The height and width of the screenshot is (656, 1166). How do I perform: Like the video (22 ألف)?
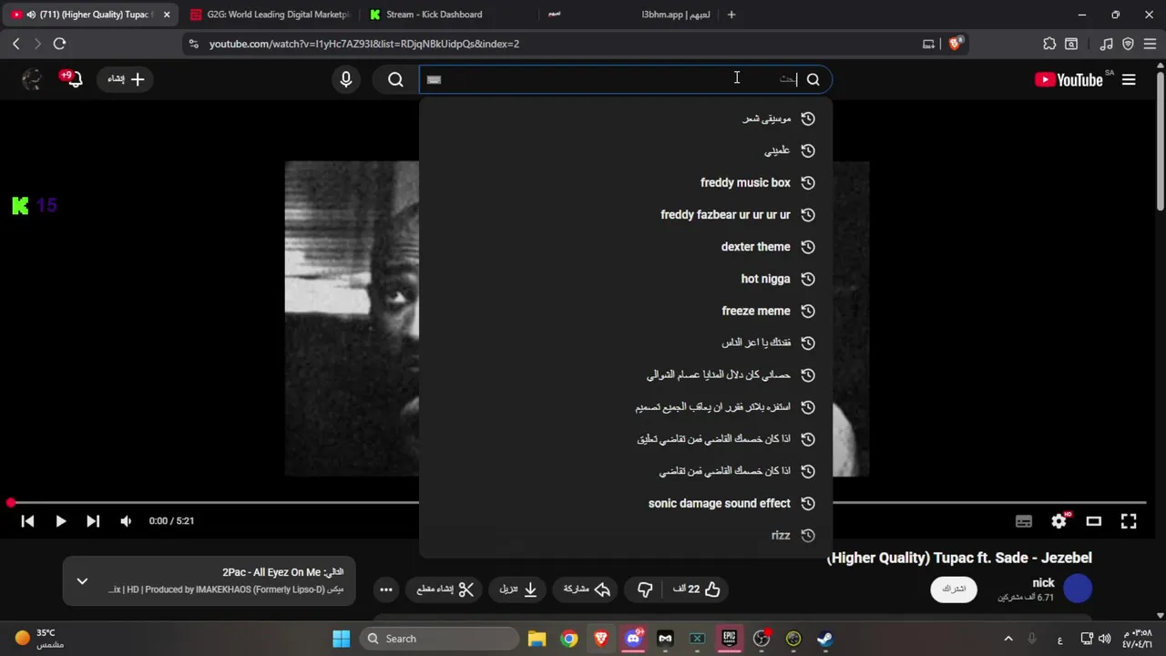[697, 589]
